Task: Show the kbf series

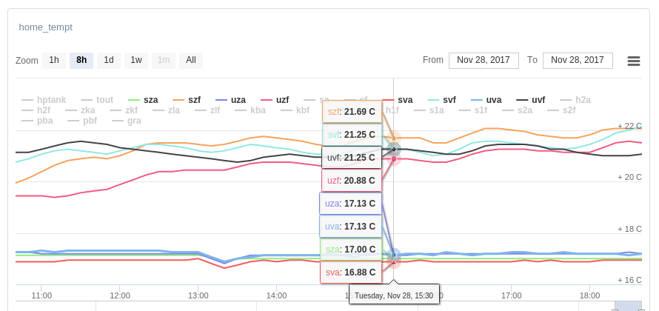Action: [x=295, y=110]
